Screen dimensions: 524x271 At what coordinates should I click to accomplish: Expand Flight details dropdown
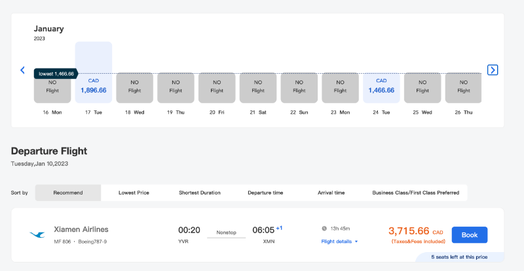point(339,242)
